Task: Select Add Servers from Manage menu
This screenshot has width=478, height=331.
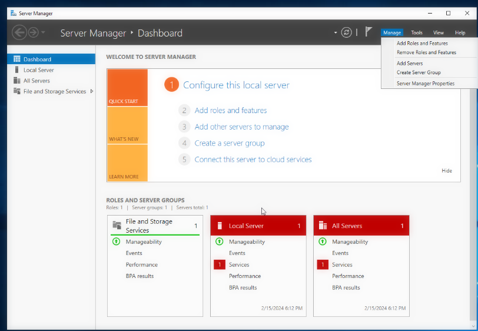Action: [410, 64]
